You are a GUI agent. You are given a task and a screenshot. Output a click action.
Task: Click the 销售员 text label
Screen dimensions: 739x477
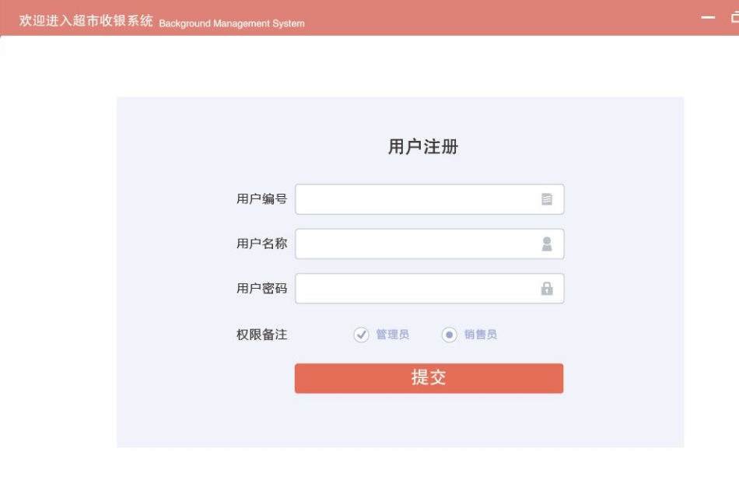481,335
